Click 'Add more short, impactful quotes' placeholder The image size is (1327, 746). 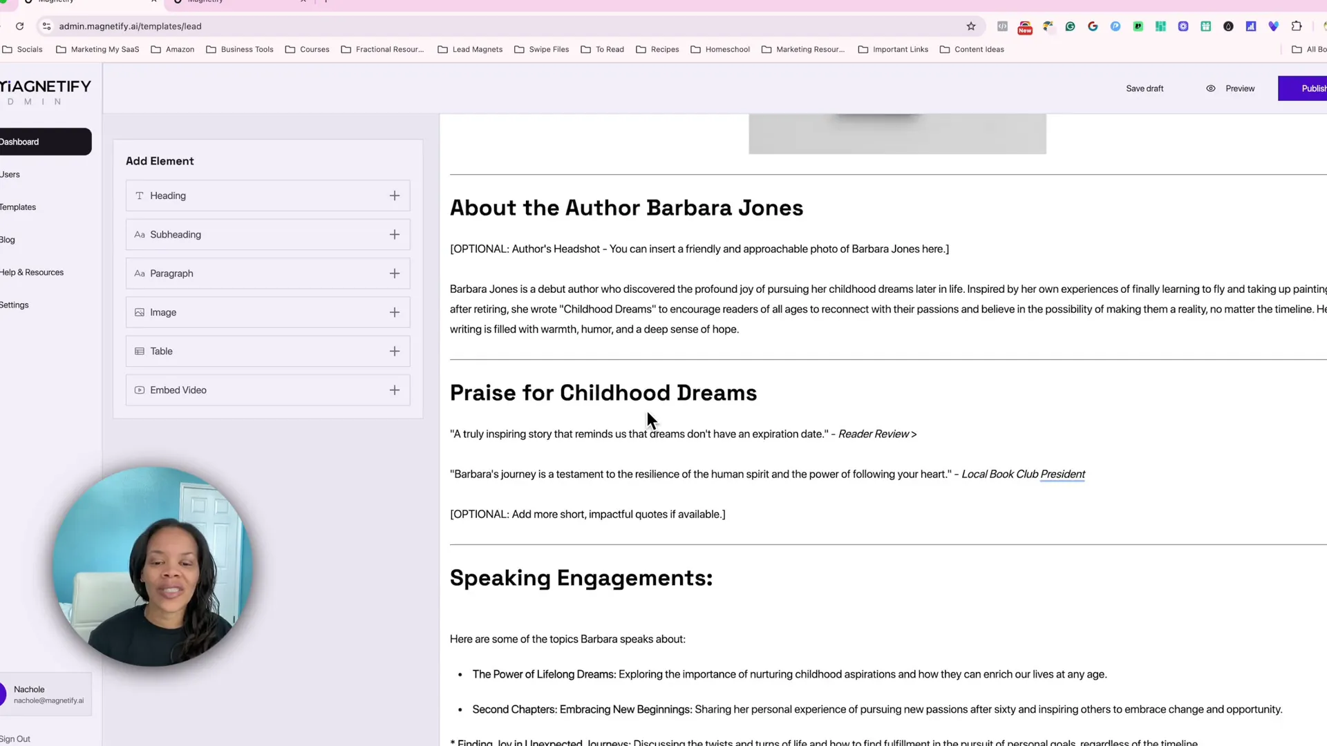[x=587, y=514]
